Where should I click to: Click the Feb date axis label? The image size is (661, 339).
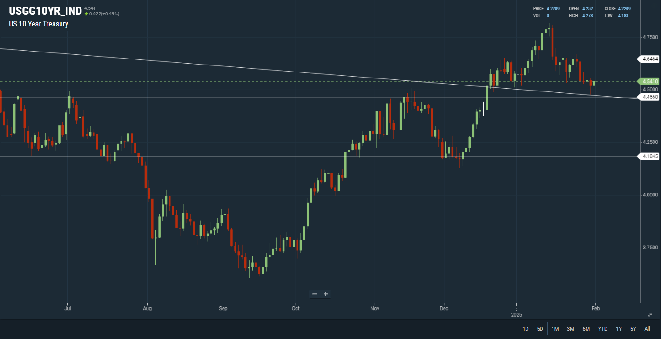coord(594,308)
